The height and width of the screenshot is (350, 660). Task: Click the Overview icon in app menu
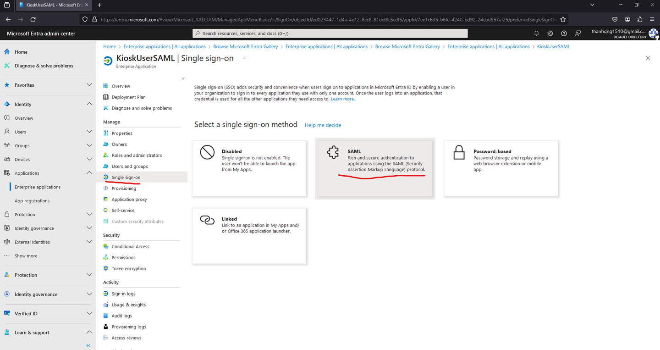click(106, 86)
